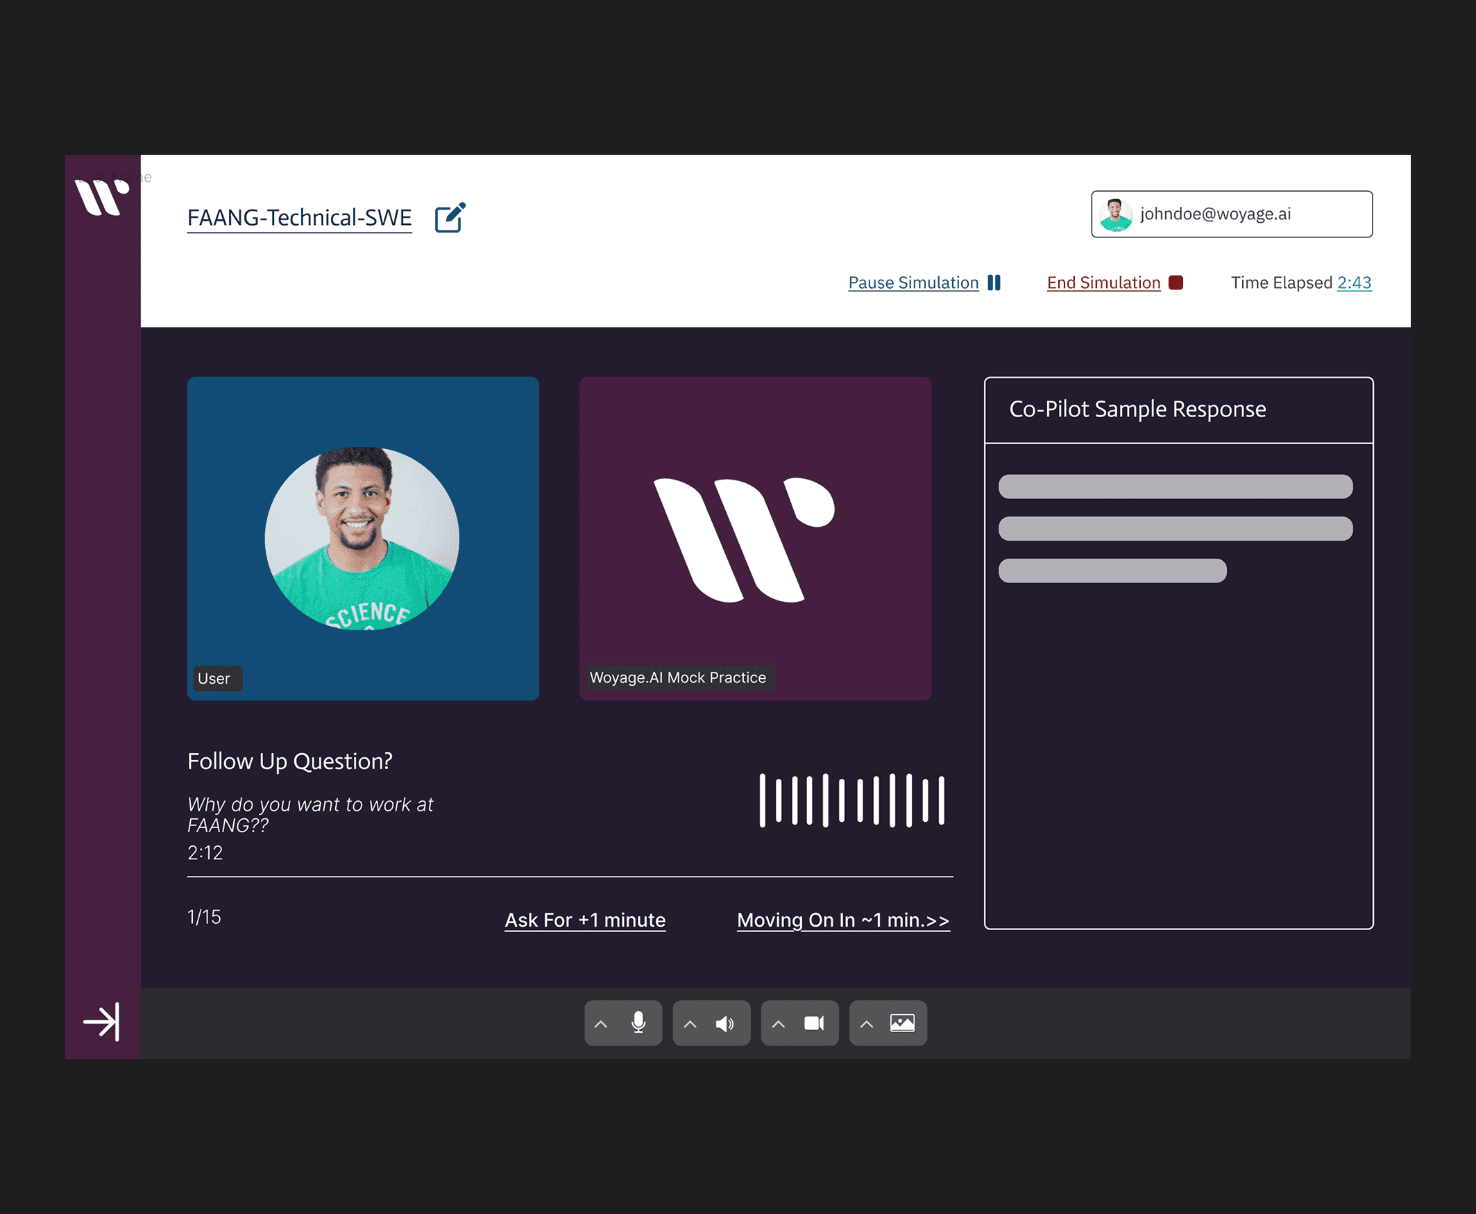The width and height of the screenshot is (1476, 1214).
Task: Click Ask For +1 minute
Action: 584,920
